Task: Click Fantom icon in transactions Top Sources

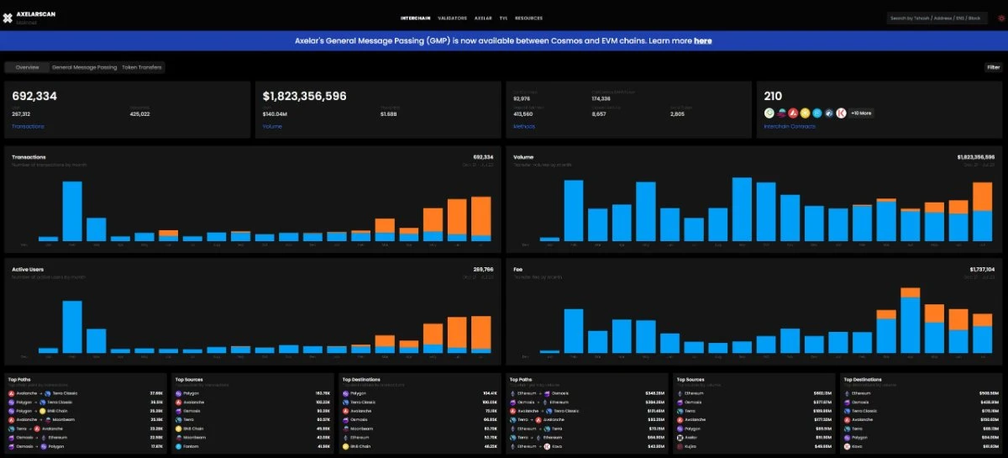Action: (179, 447)
